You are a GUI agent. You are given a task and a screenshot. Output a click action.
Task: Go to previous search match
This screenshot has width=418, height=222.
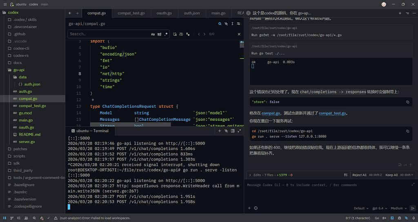click(x=199, y=34)
